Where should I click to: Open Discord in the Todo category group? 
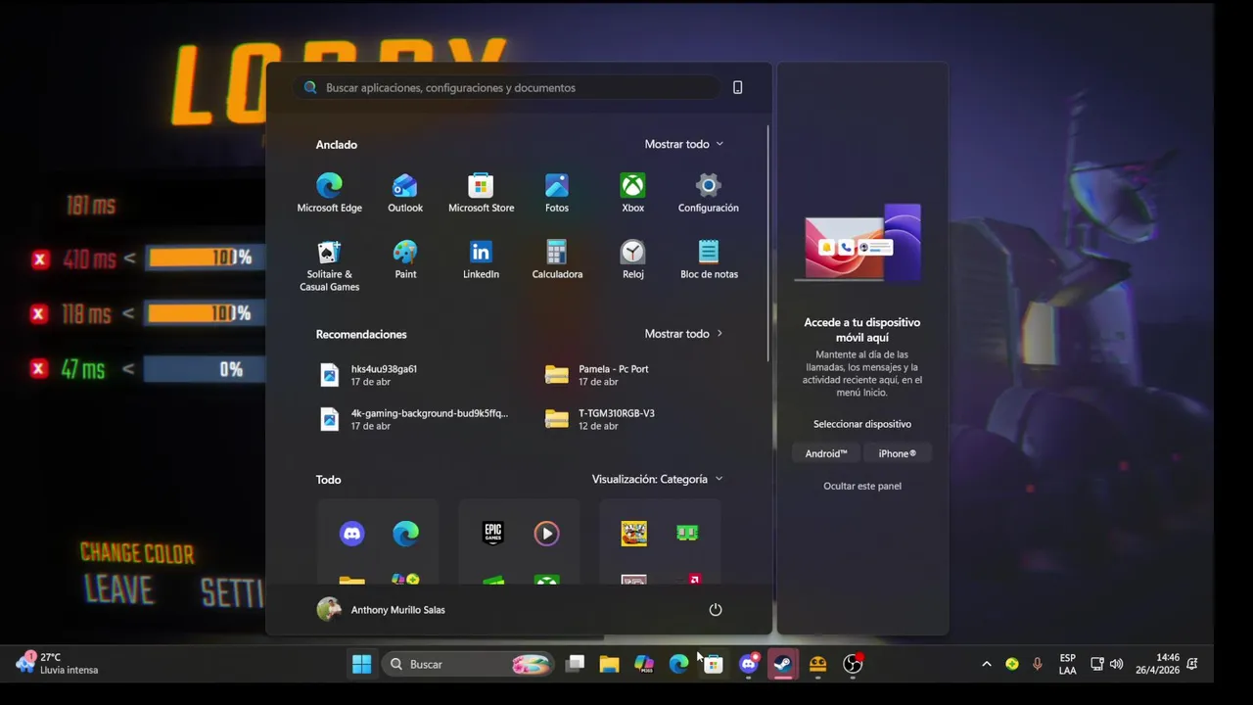pyautogui.click(x=351, y=533)
